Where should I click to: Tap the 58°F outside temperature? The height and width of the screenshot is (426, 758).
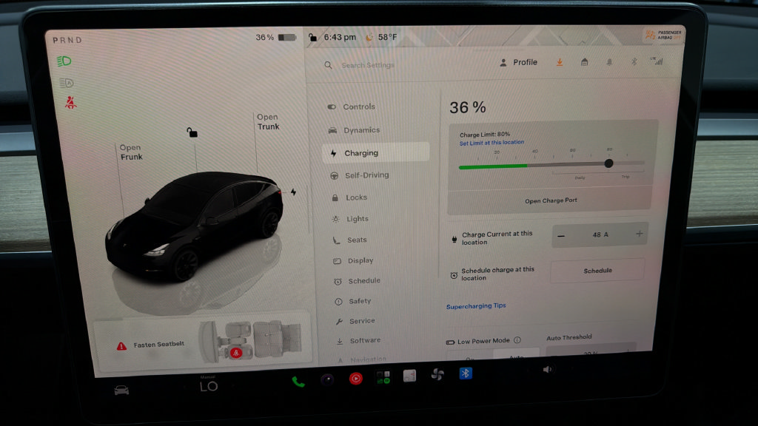pyautogui.click(x=387, y=37)
